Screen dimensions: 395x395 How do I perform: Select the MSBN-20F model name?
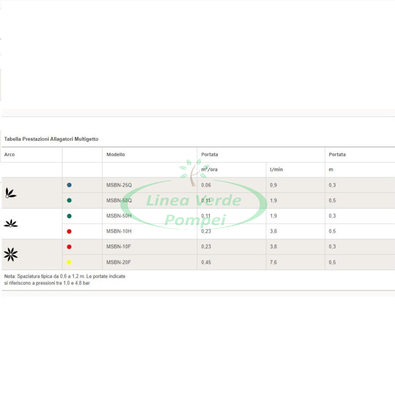[118, 262]
